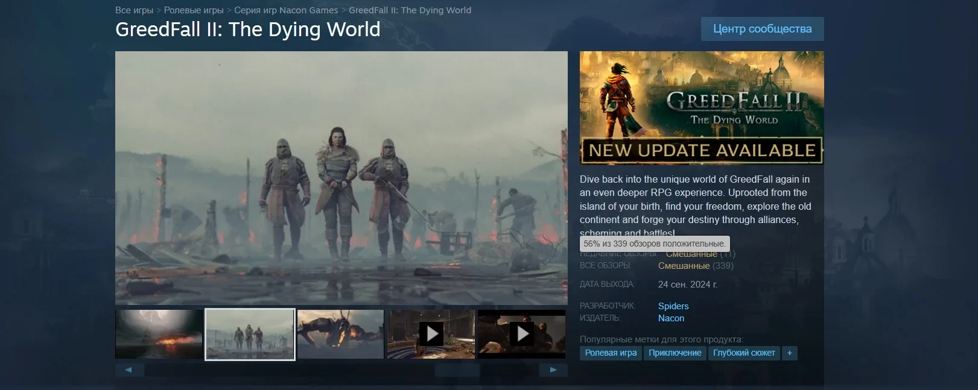Play the first video thumbnail with play icon
This screenshot has width=978, height=390.
coord(431,334)
